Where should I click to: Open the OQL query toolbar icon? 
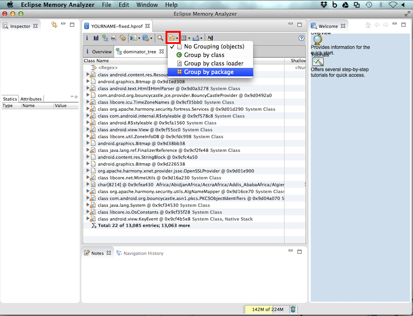tap(114, 38)
